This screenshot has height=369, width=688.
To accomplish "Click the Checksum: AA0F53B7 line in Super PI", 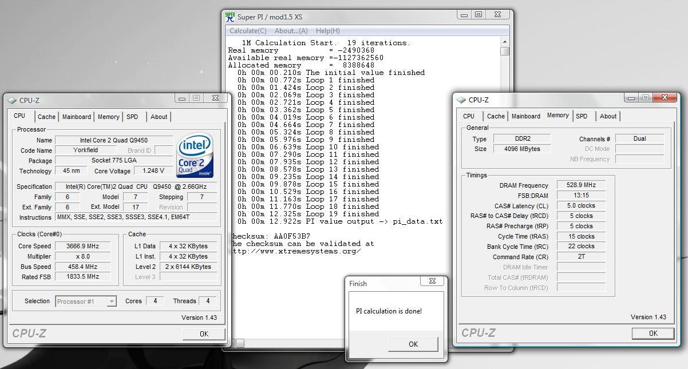I will [x=270, y=236].
